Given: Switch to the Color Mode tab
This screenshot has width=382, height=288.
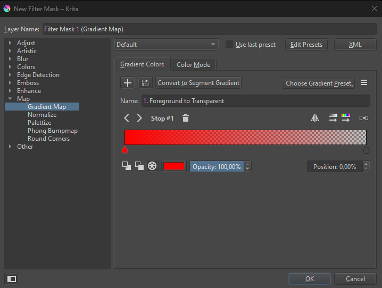Looking at the screenshot, I should pos(193,65).
